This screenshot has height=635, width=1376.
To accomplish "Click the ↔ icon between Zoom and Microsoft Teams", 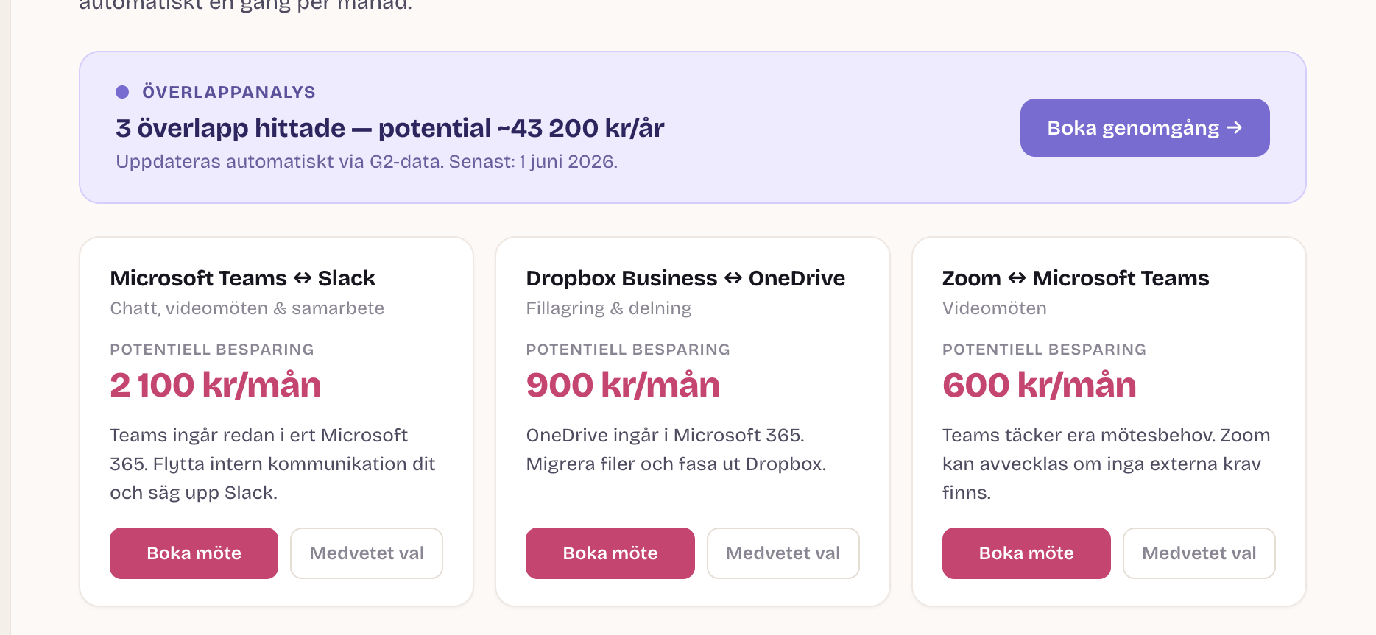I will coord(1017,278).
